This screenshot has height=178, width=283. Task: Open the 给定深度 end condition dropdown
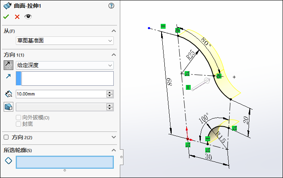pyautogui.click(x=65, y=65)
